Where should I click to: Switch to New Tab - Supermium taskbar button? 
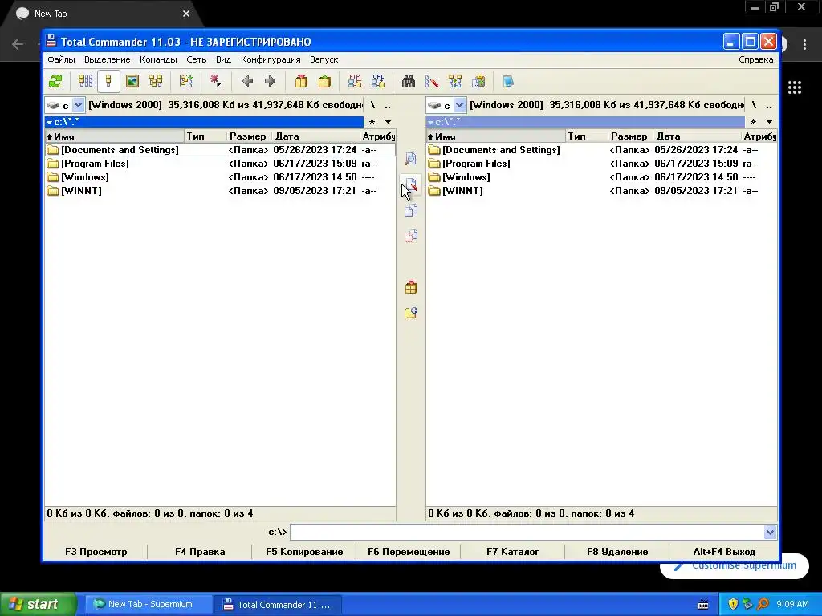click(x=149, y=605)
